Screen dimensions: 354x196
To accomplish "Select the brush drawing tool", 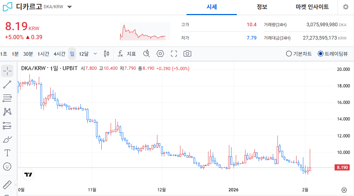I will (x=7, y=139).
